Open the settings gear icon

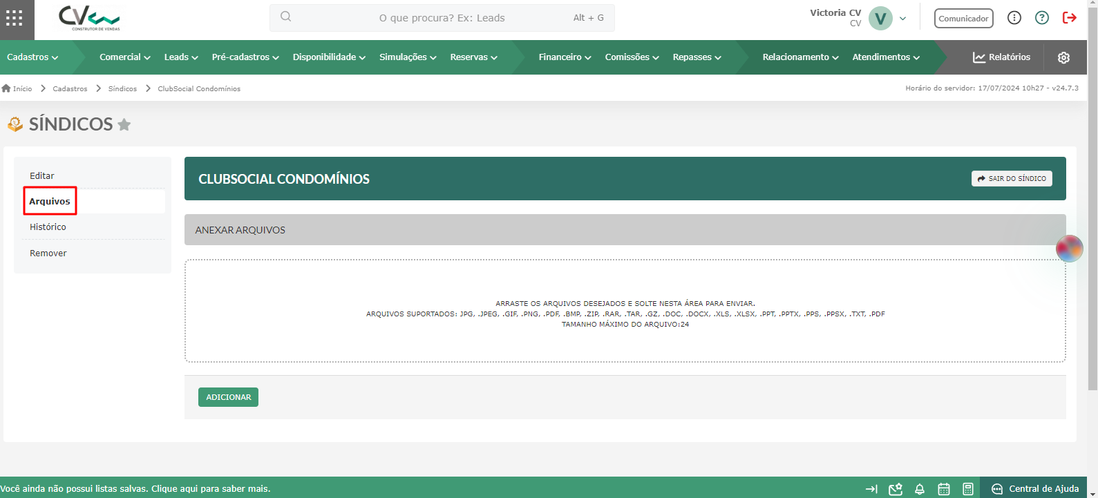(x=1063, y=57)
